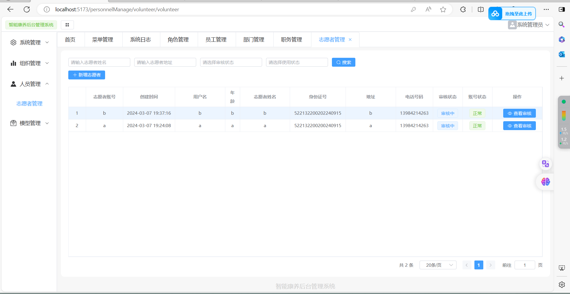Go back with the browser back arrow
Screen dimensions: 570x294
(10, 9)
